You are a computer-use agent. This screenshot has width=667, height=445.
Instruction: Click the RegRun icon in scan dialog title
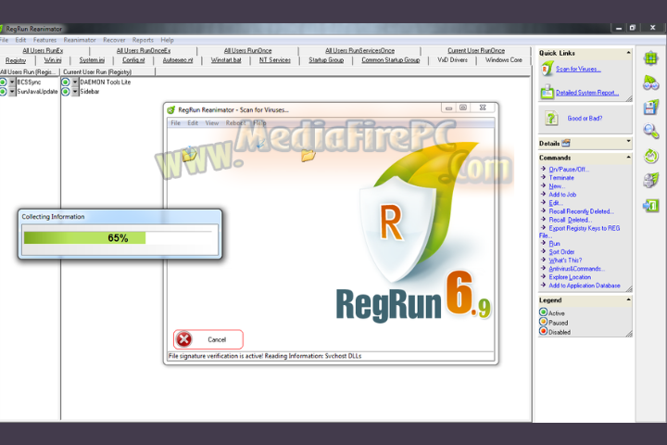171,110
